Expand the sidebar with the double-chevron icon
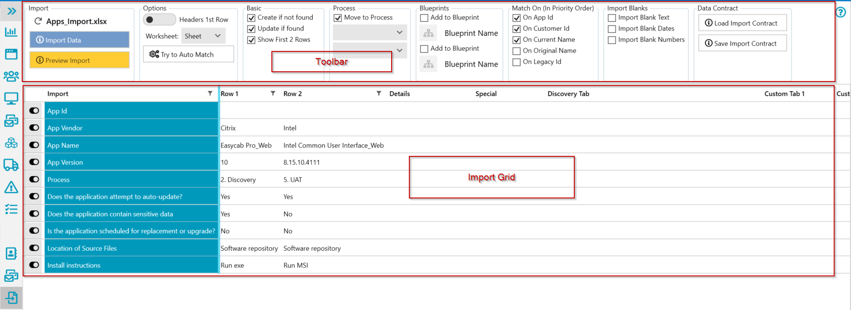This screenshot has height=310, width=851. click(12, 11)
